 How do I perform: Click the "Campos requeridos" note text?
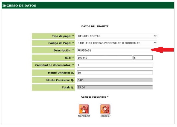click(x=95, y=97)
